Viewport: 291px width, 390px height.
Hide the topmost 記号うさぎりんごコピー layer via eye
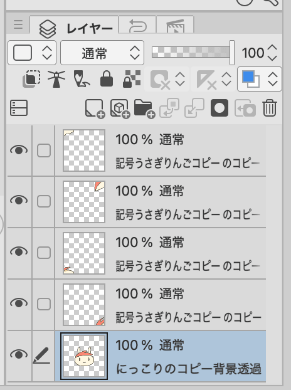tap(19, 150)
